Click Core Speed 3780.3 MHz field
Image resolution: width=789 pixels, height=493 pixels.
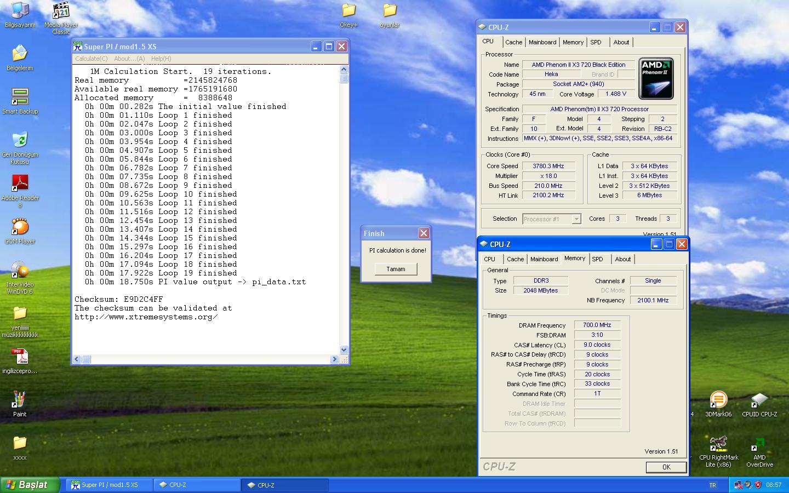[548, 166]
